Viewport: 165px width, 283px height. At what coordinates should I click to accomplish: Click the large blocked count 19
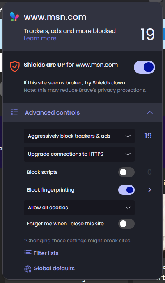147,35
